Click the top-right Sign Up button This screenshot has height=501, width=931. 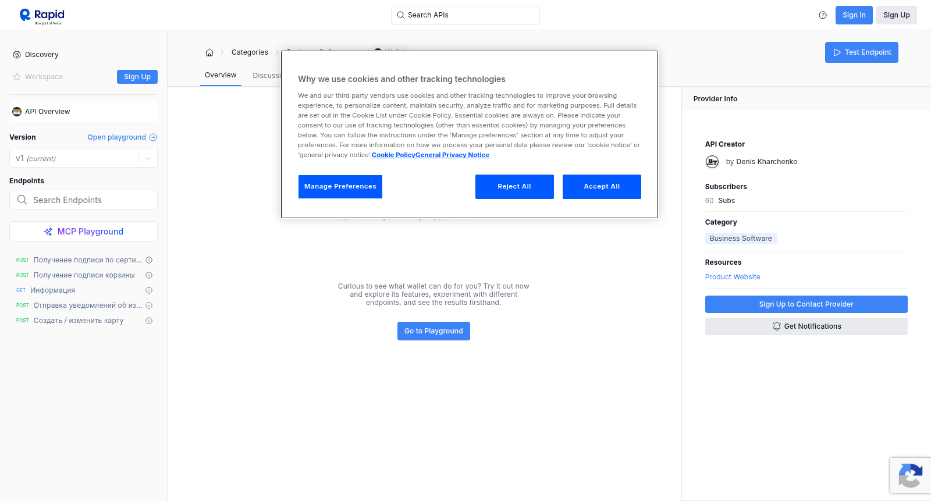click(896, 15)
